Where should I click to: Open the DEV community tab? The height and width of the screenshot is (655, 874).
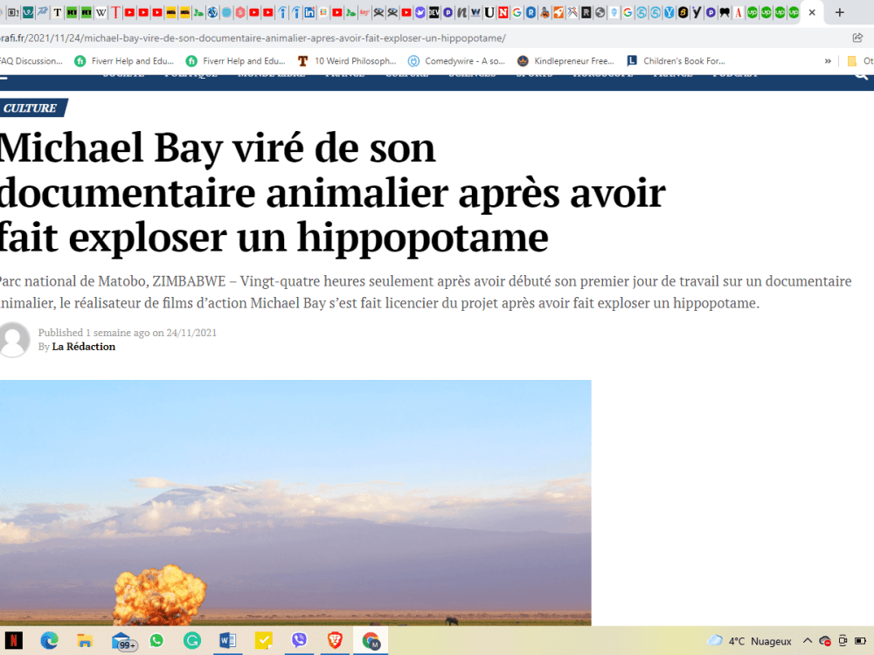coord(434,12)
